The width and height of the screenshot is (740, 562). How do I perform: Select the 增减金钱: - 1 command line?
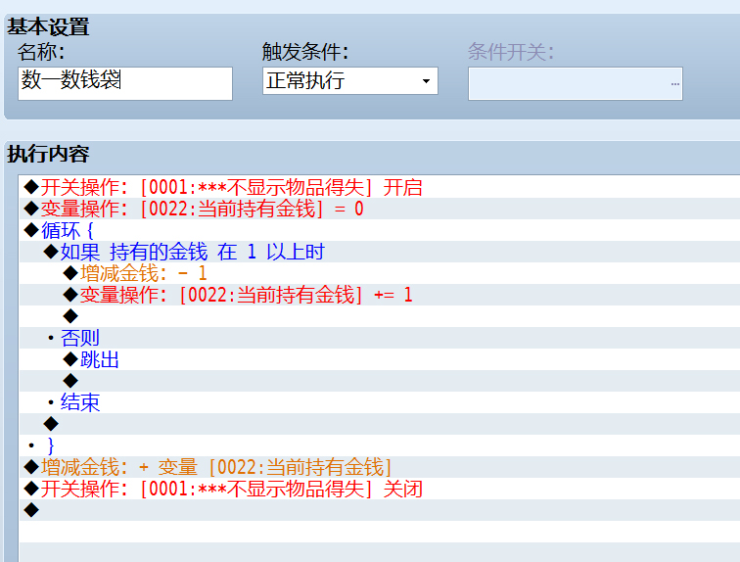pos(380,273)
